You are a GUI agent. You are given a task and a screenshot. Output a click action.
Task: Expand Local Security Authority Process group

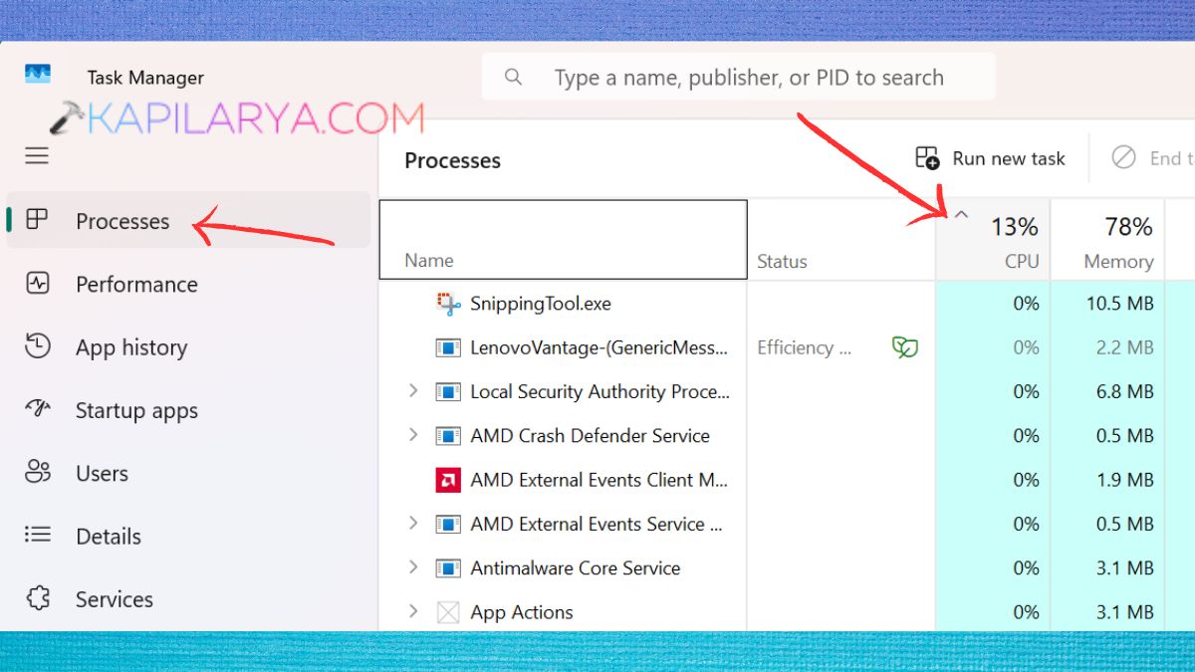[413, 391]
